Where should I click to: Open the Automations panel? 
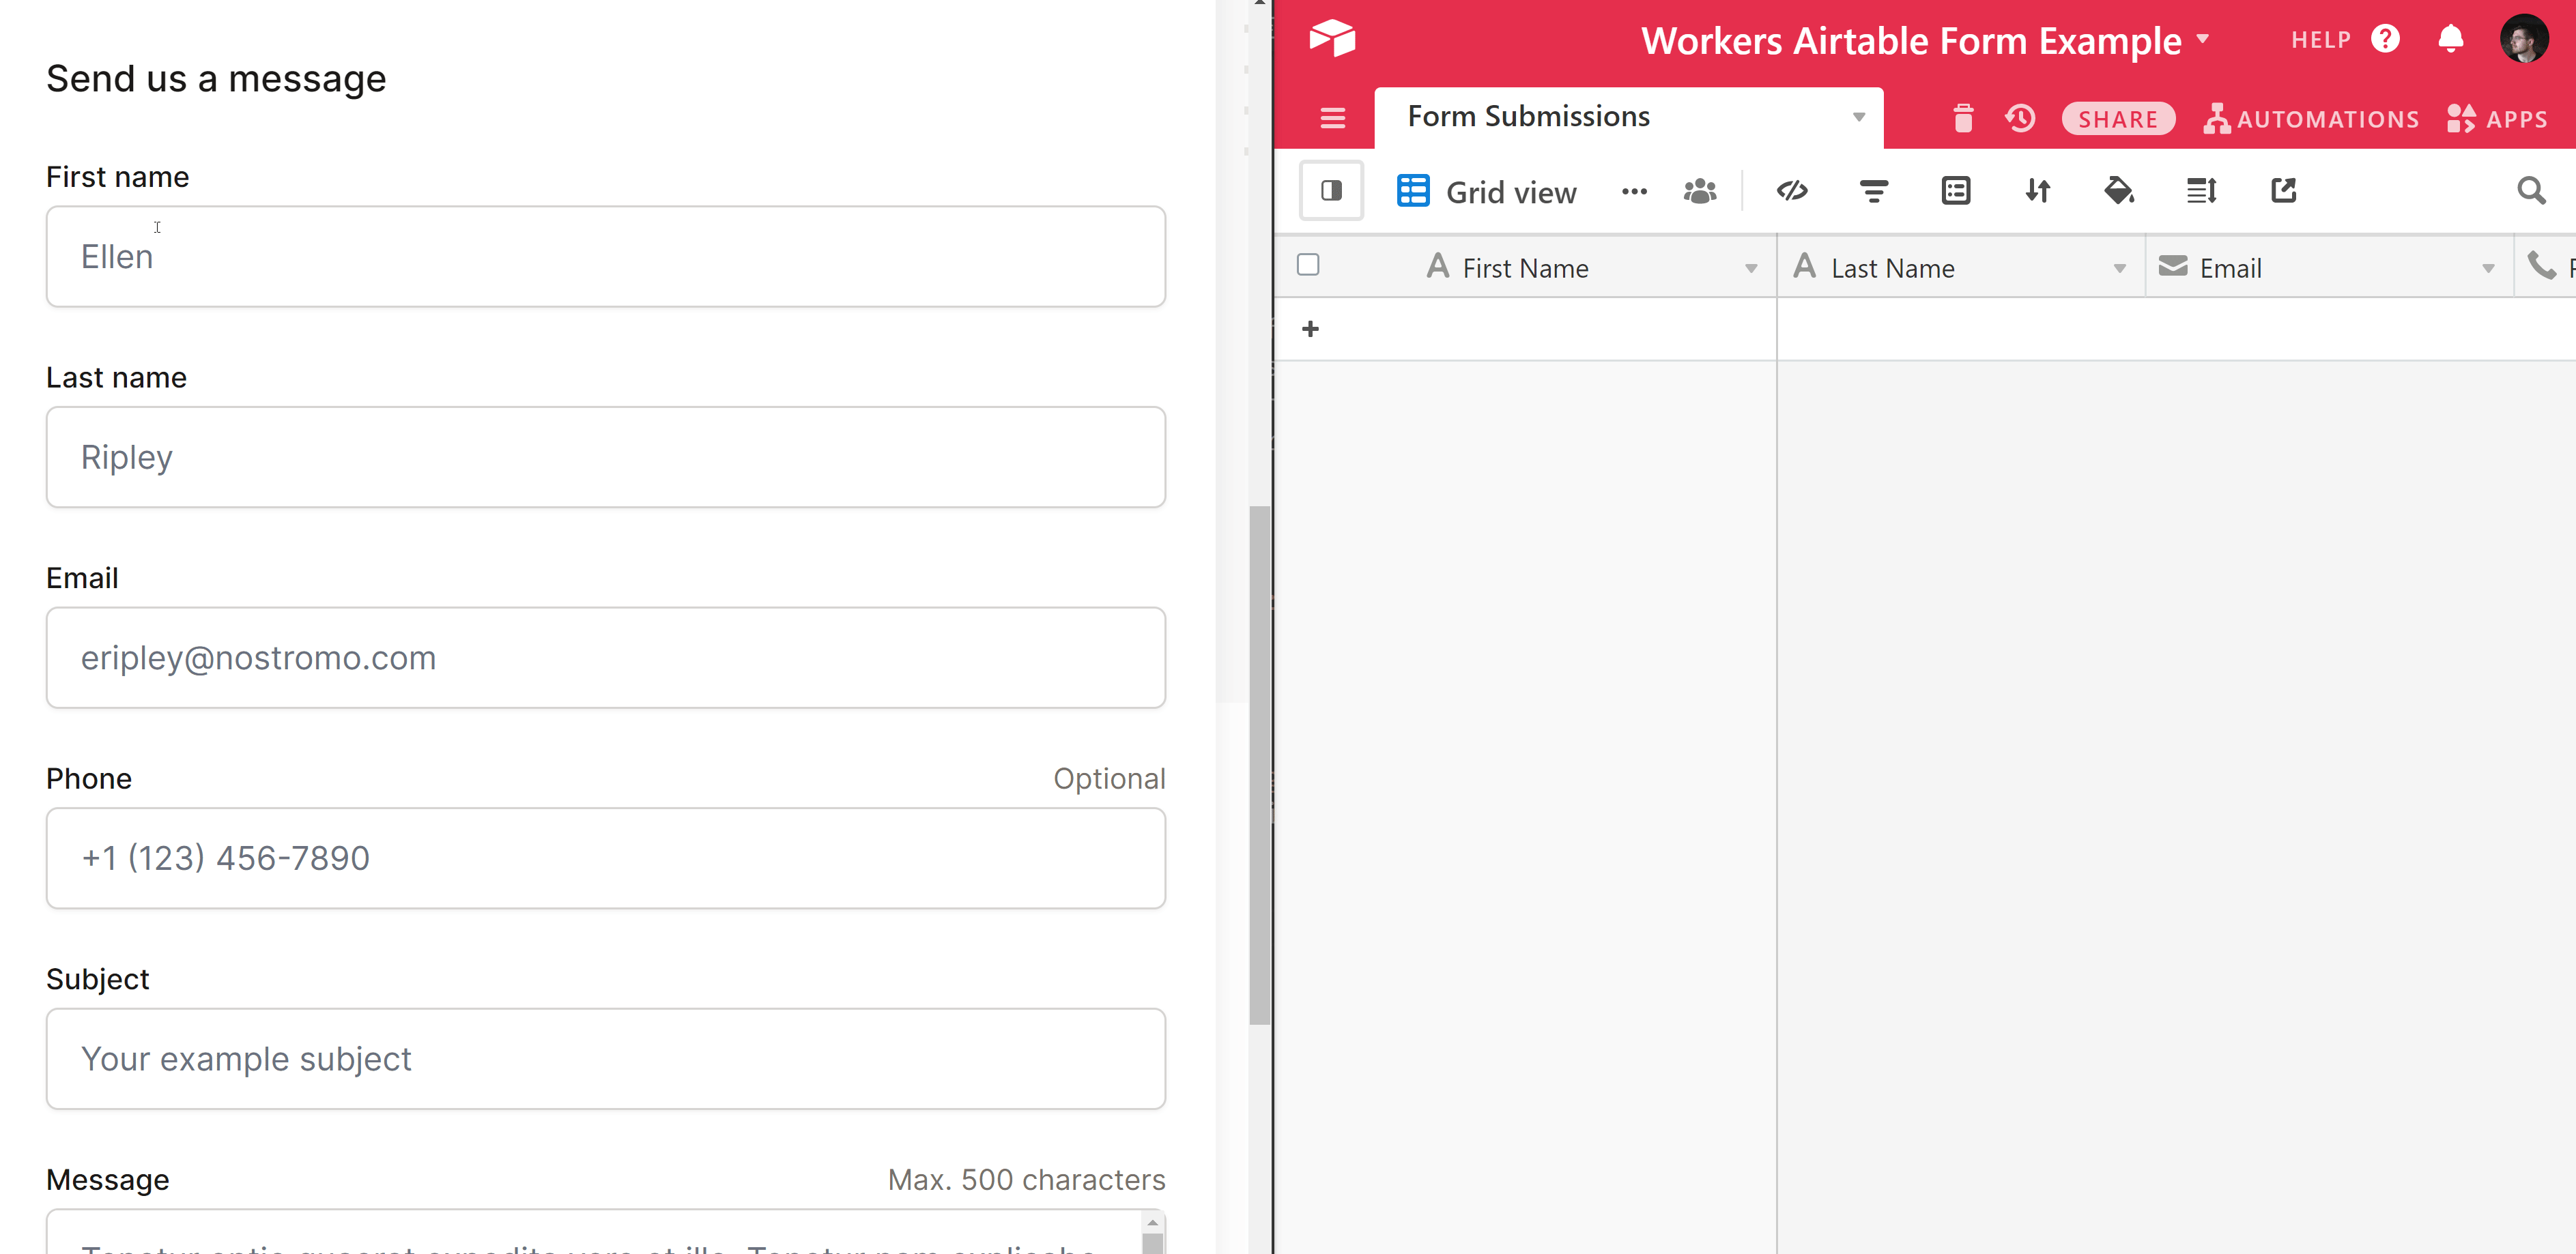[2311, 118]
